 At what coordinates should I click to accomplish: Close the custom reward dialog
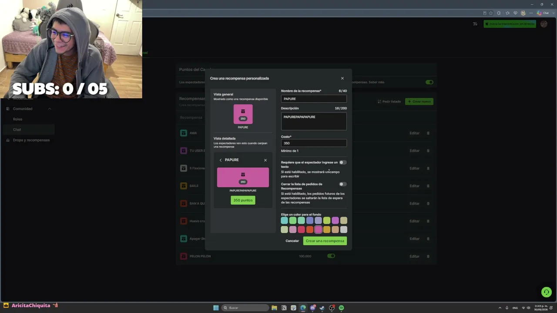342,78
